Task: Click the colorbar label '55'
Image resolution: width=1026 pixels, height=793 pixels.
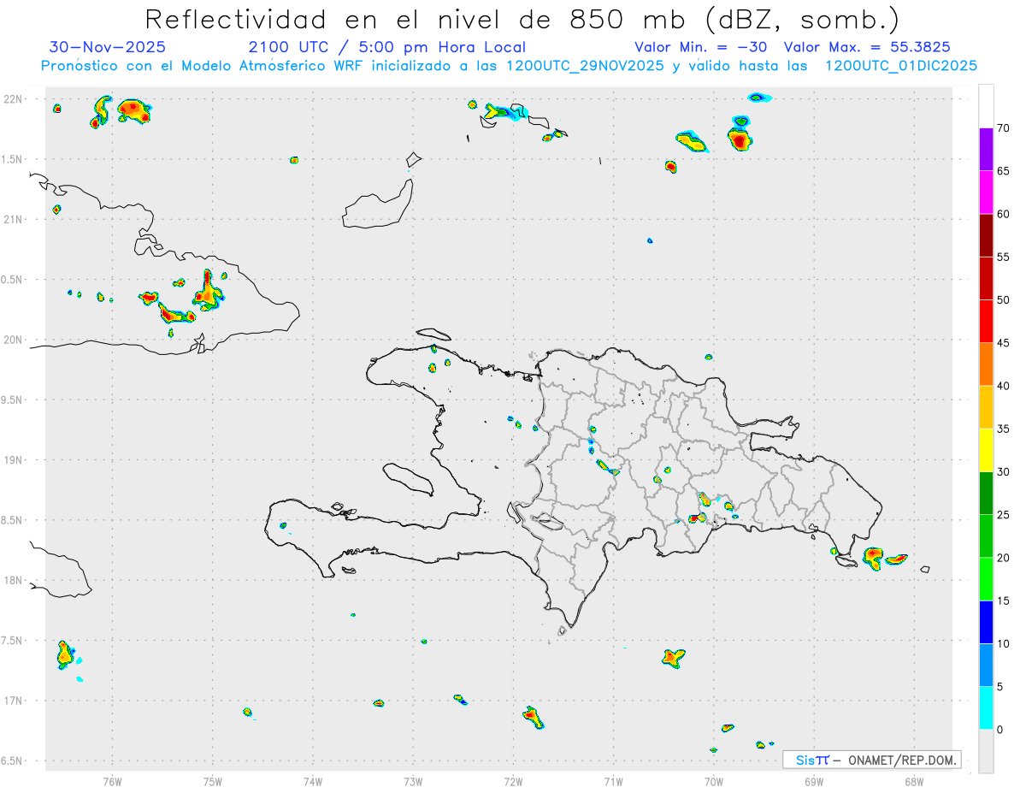Action: click(x=1004, y=257)
